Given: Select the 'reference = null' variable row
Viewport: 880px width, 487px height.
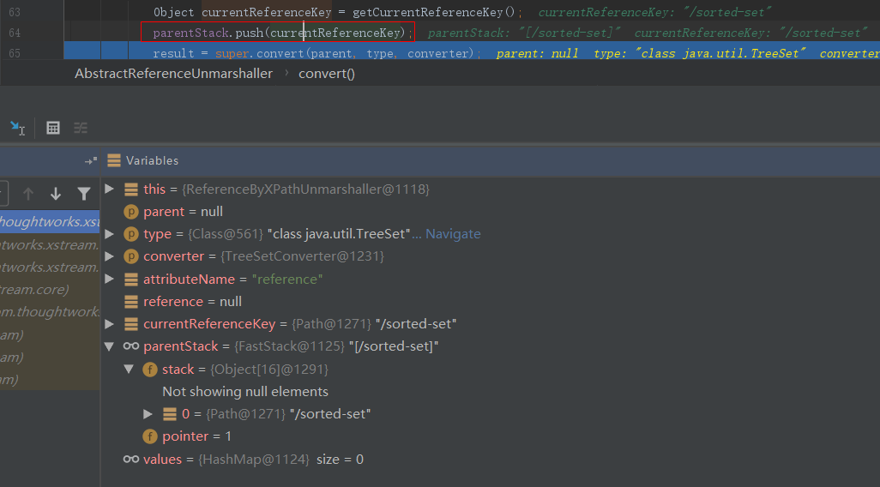Looking at the screenshot, I should 192,302.
